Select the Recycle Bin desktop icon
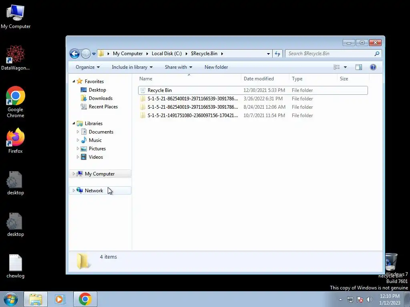The width and height of the screenshot is (410, 307). point(391,265)
